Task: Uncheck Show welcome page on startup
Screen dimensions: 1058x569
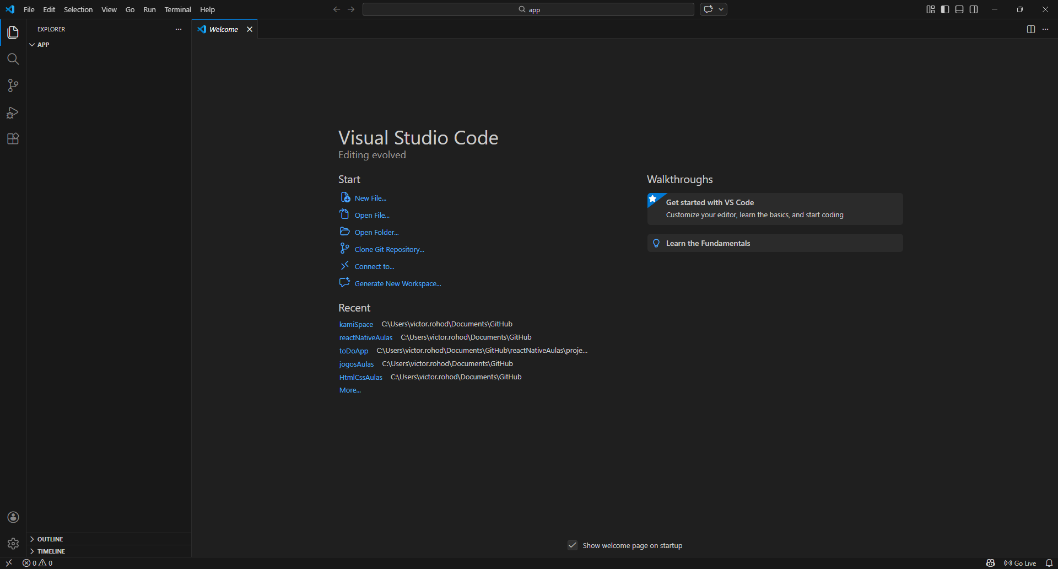Action: tap(573, 545)
